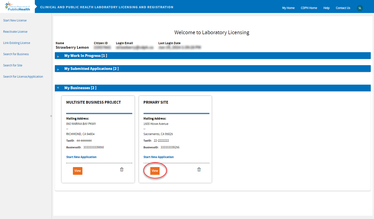Select Contact Us in header
The image size is (374, 219).
343,8
